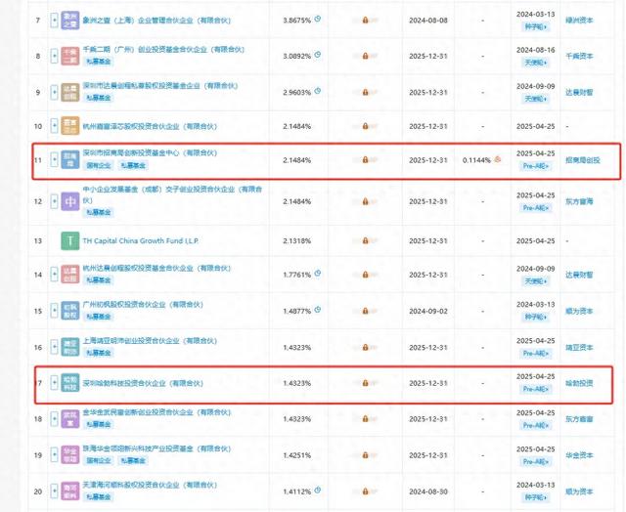Open the company name link in row 7
The height and width of the screenshot is (512, 626).
(x=156, y=20)
